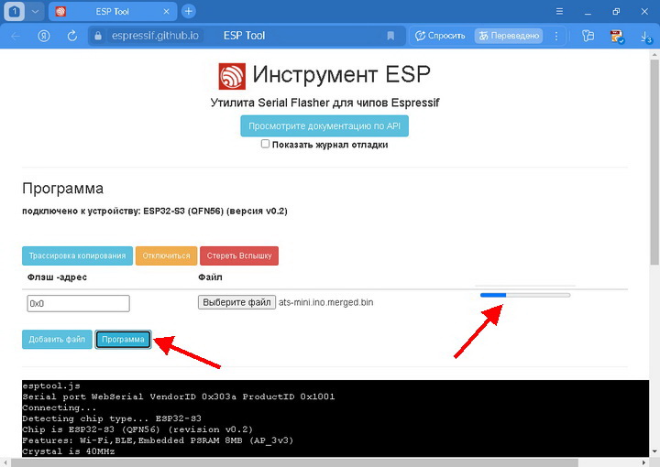This screenshot has height=467, width=660.
Task: Open the PDF extension icon in toolbar
Action: coord(617,37)
